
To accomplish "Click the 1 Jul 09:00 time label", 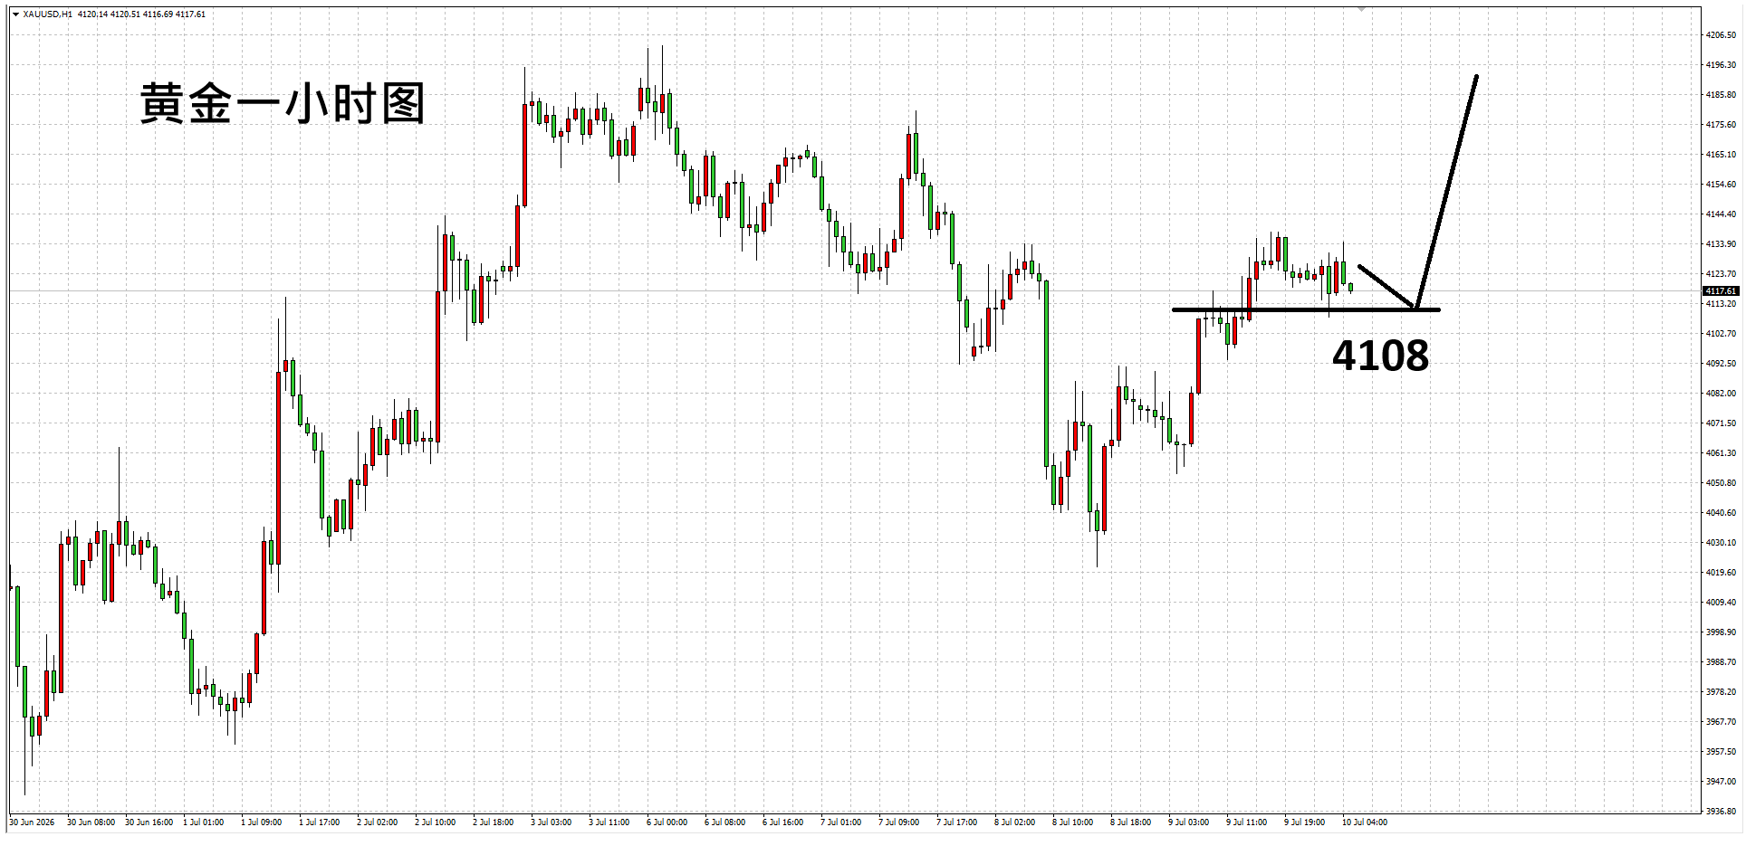I will click(x=261, y=822).
